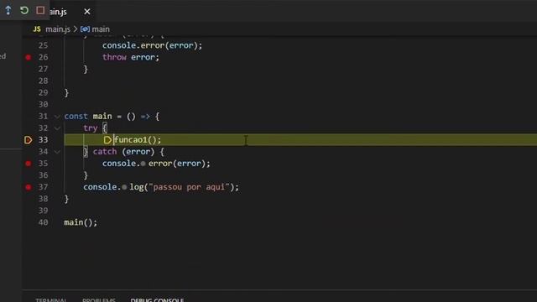Toggle the breakpoint on line 35
537x302 pixels.
(x=29, y=164)
